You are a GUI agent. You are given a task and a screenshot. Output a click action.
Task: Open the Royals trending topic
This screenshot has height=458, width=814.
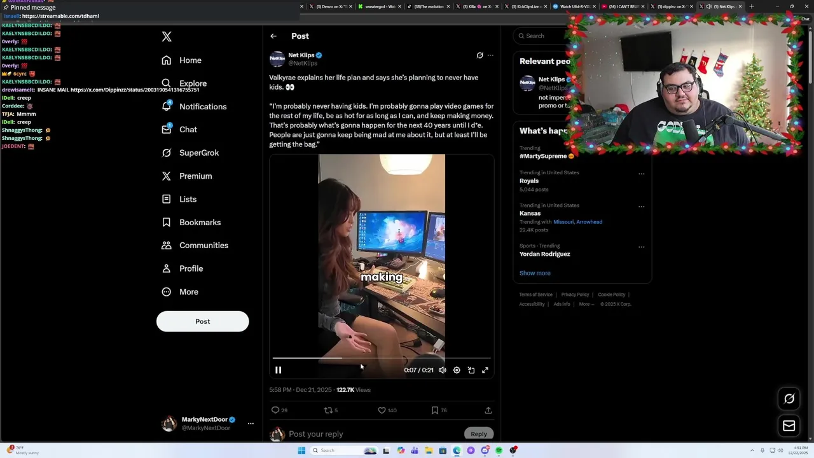pyautogui.click(x=529, y=181)
